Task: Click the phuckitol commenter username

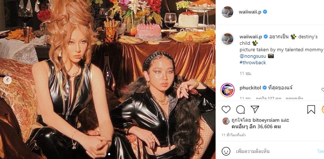Action: coord(251,88)
